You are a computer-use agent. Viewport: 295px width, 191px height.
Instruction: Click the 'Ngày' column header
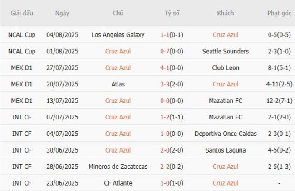click(x=62, y=13)
